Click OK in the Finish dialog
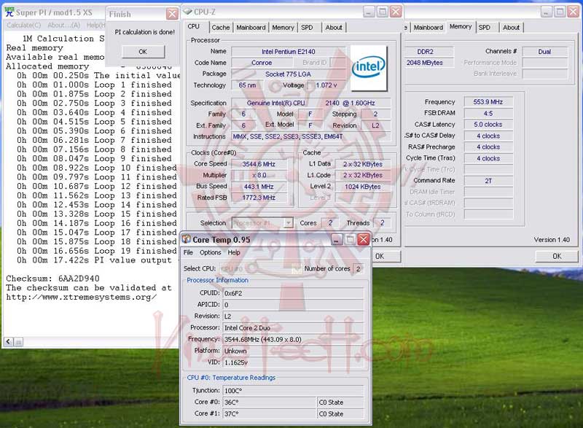The width and height of the screenshot is (583, 428). (143, 52)
